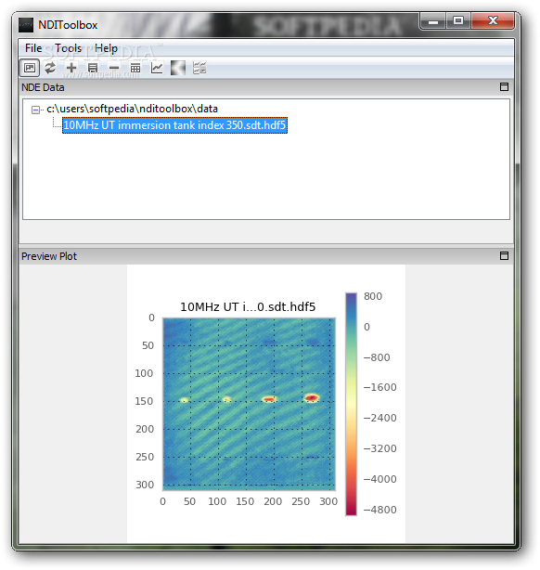Open the File menu

[33, 48]
